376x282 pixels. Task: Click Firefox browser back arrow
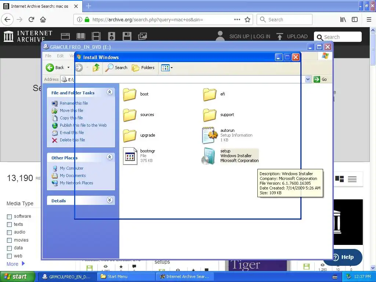[x=7, y=20]
